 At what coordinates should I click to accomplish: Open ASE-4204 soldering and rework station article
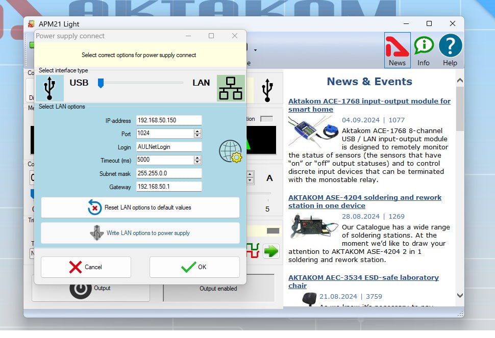[365, 201]
